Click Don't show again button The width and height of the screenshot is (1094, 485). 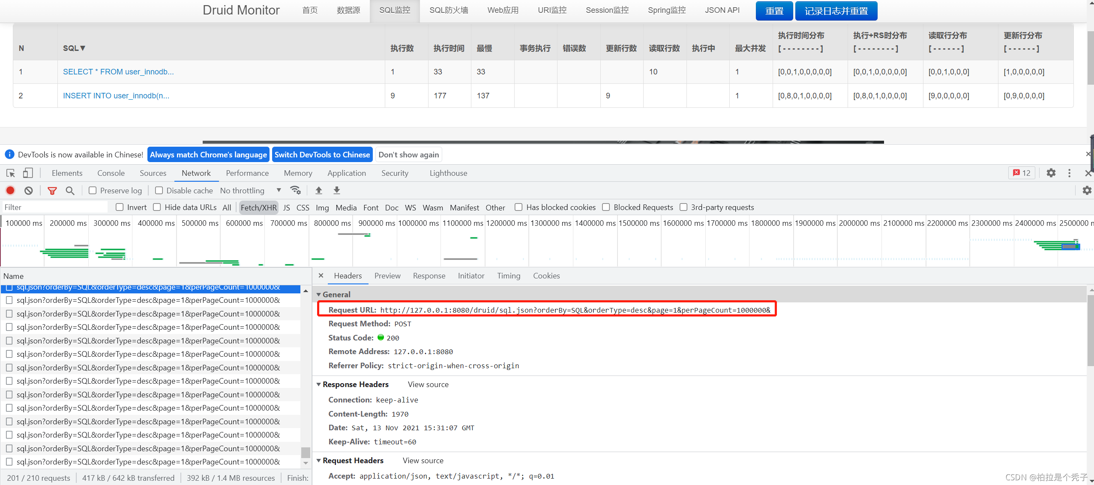coord(408,154)
